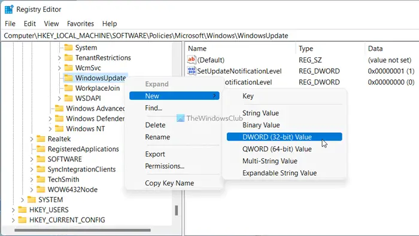This screenshot has width=419, height=236.
Task: Click the (Default) string value icon
Action: coord(192,60)
